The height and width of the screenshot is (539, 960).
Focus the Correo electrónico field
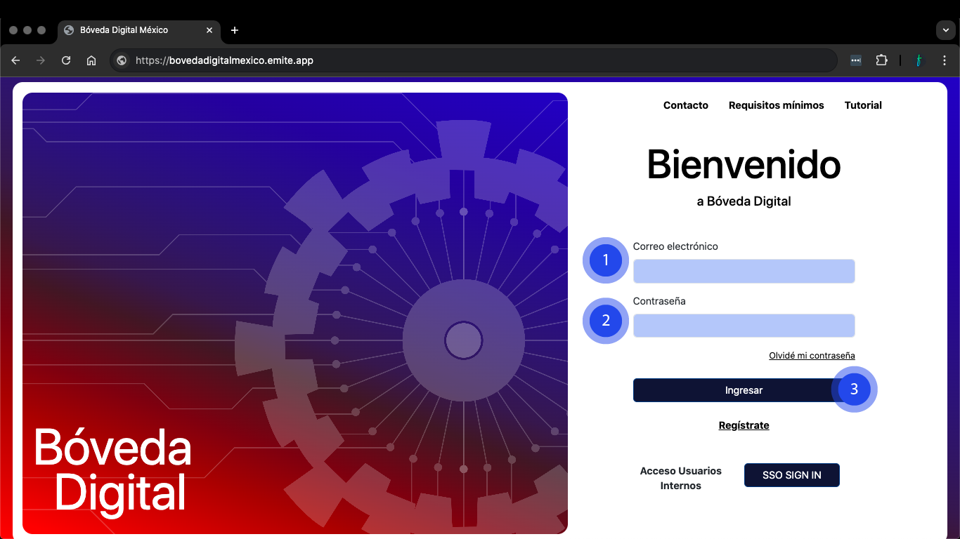pos(744,271)
